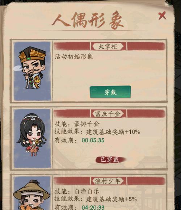Click the 大掌柜 name banner

108,46
